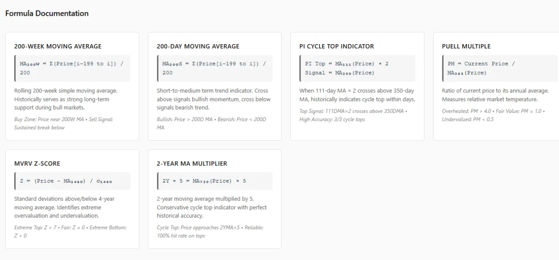The width and height of the screenshot is (559, 260).
Task: Click the MVRV Z-Score card title
Action: click(37, 163)
